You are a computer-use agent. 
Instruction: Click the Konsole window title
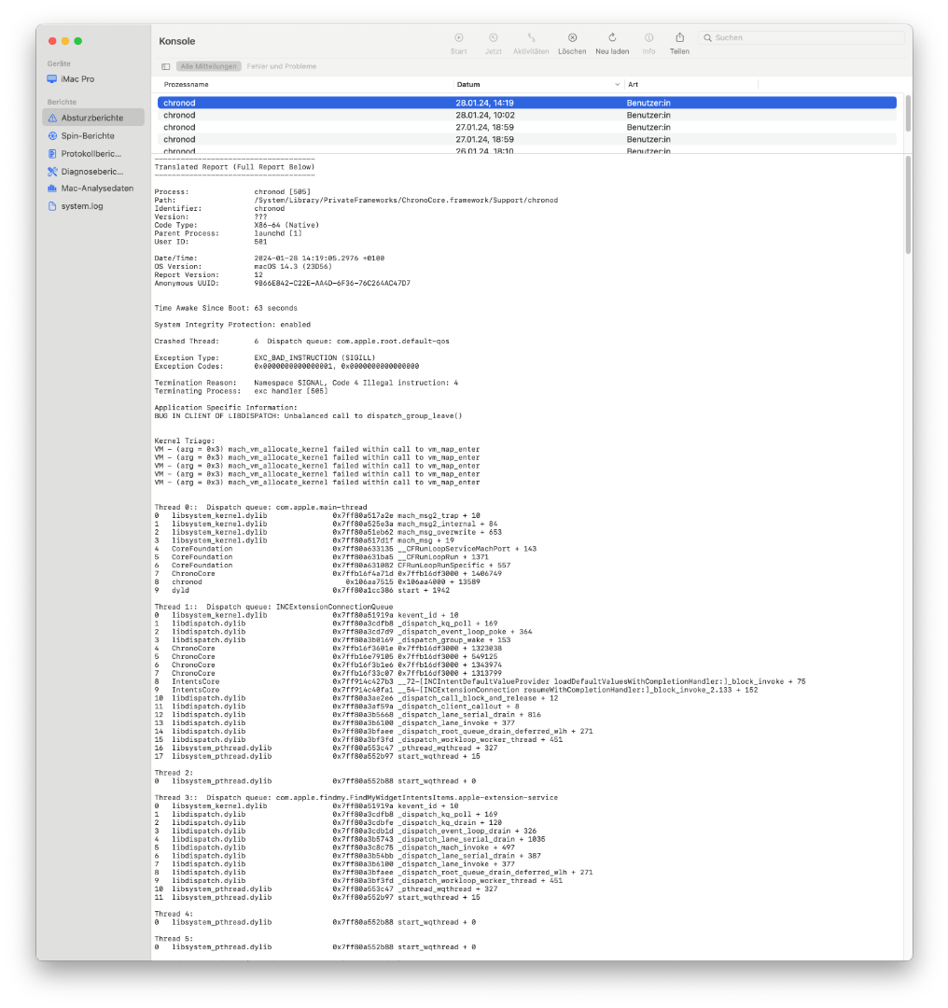[x=177, y=41]
